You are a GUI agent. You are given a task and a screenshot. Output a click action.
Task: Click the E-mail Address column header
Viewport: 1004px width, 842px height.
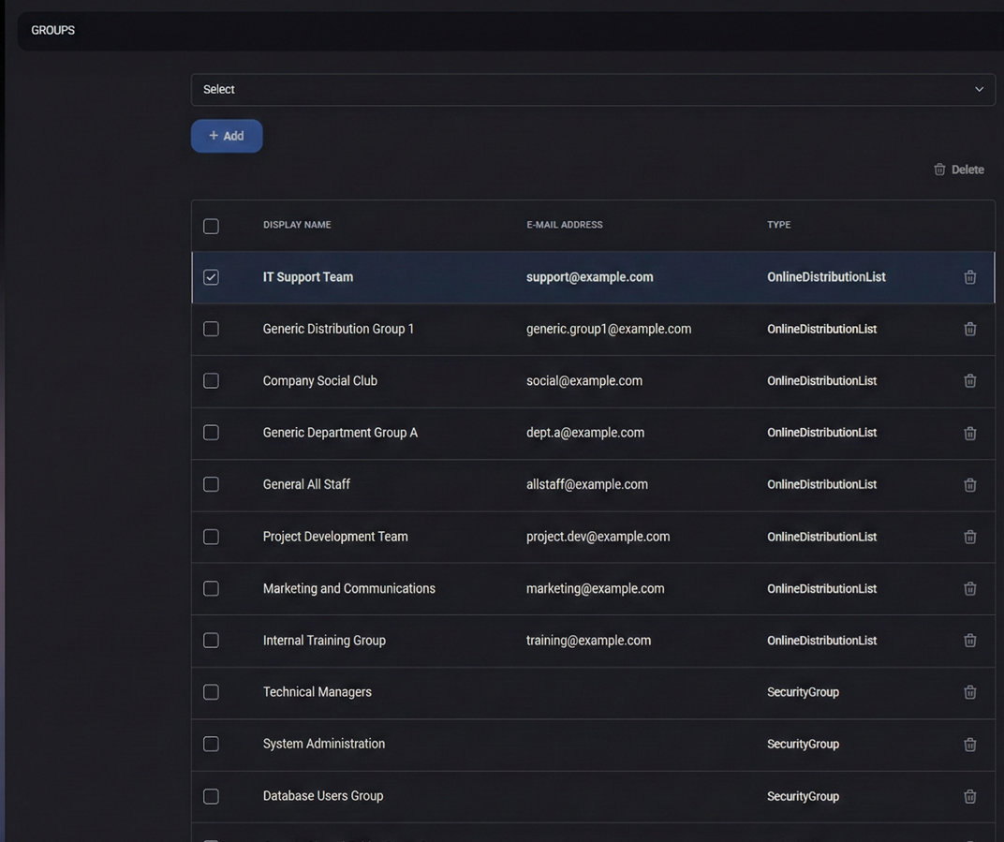pos(564,225)
